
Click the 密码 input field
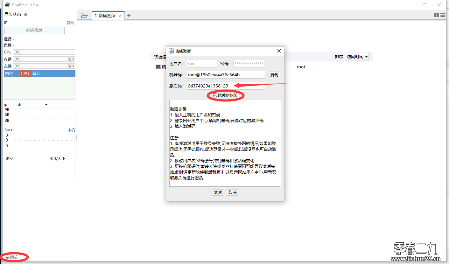pos(249,64)
